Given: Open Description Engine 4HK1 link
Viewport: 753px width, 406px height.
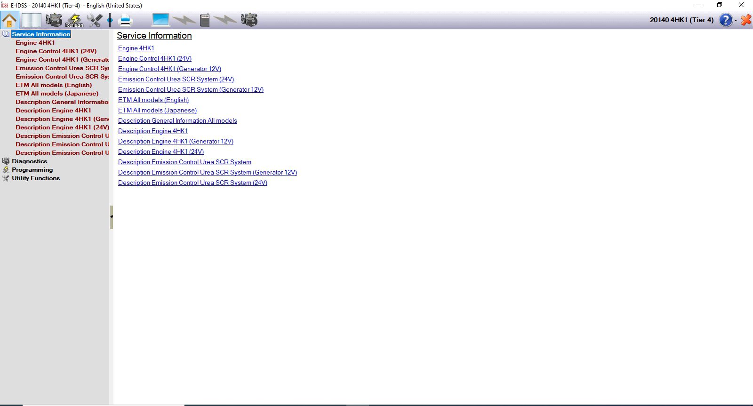Looking at the screenshot, I should (153, 131).
